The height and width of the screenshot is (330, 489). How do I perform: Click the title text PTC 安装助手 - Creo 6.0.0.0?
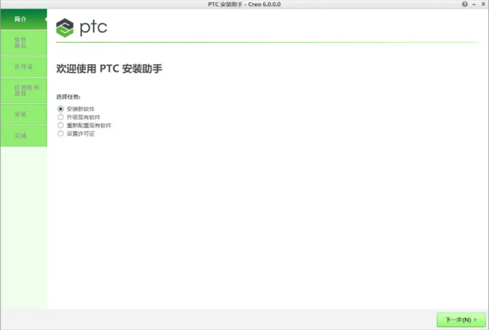(x=244, y=5)
